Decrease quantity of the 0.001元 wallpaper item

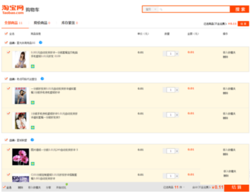[164, 54]
